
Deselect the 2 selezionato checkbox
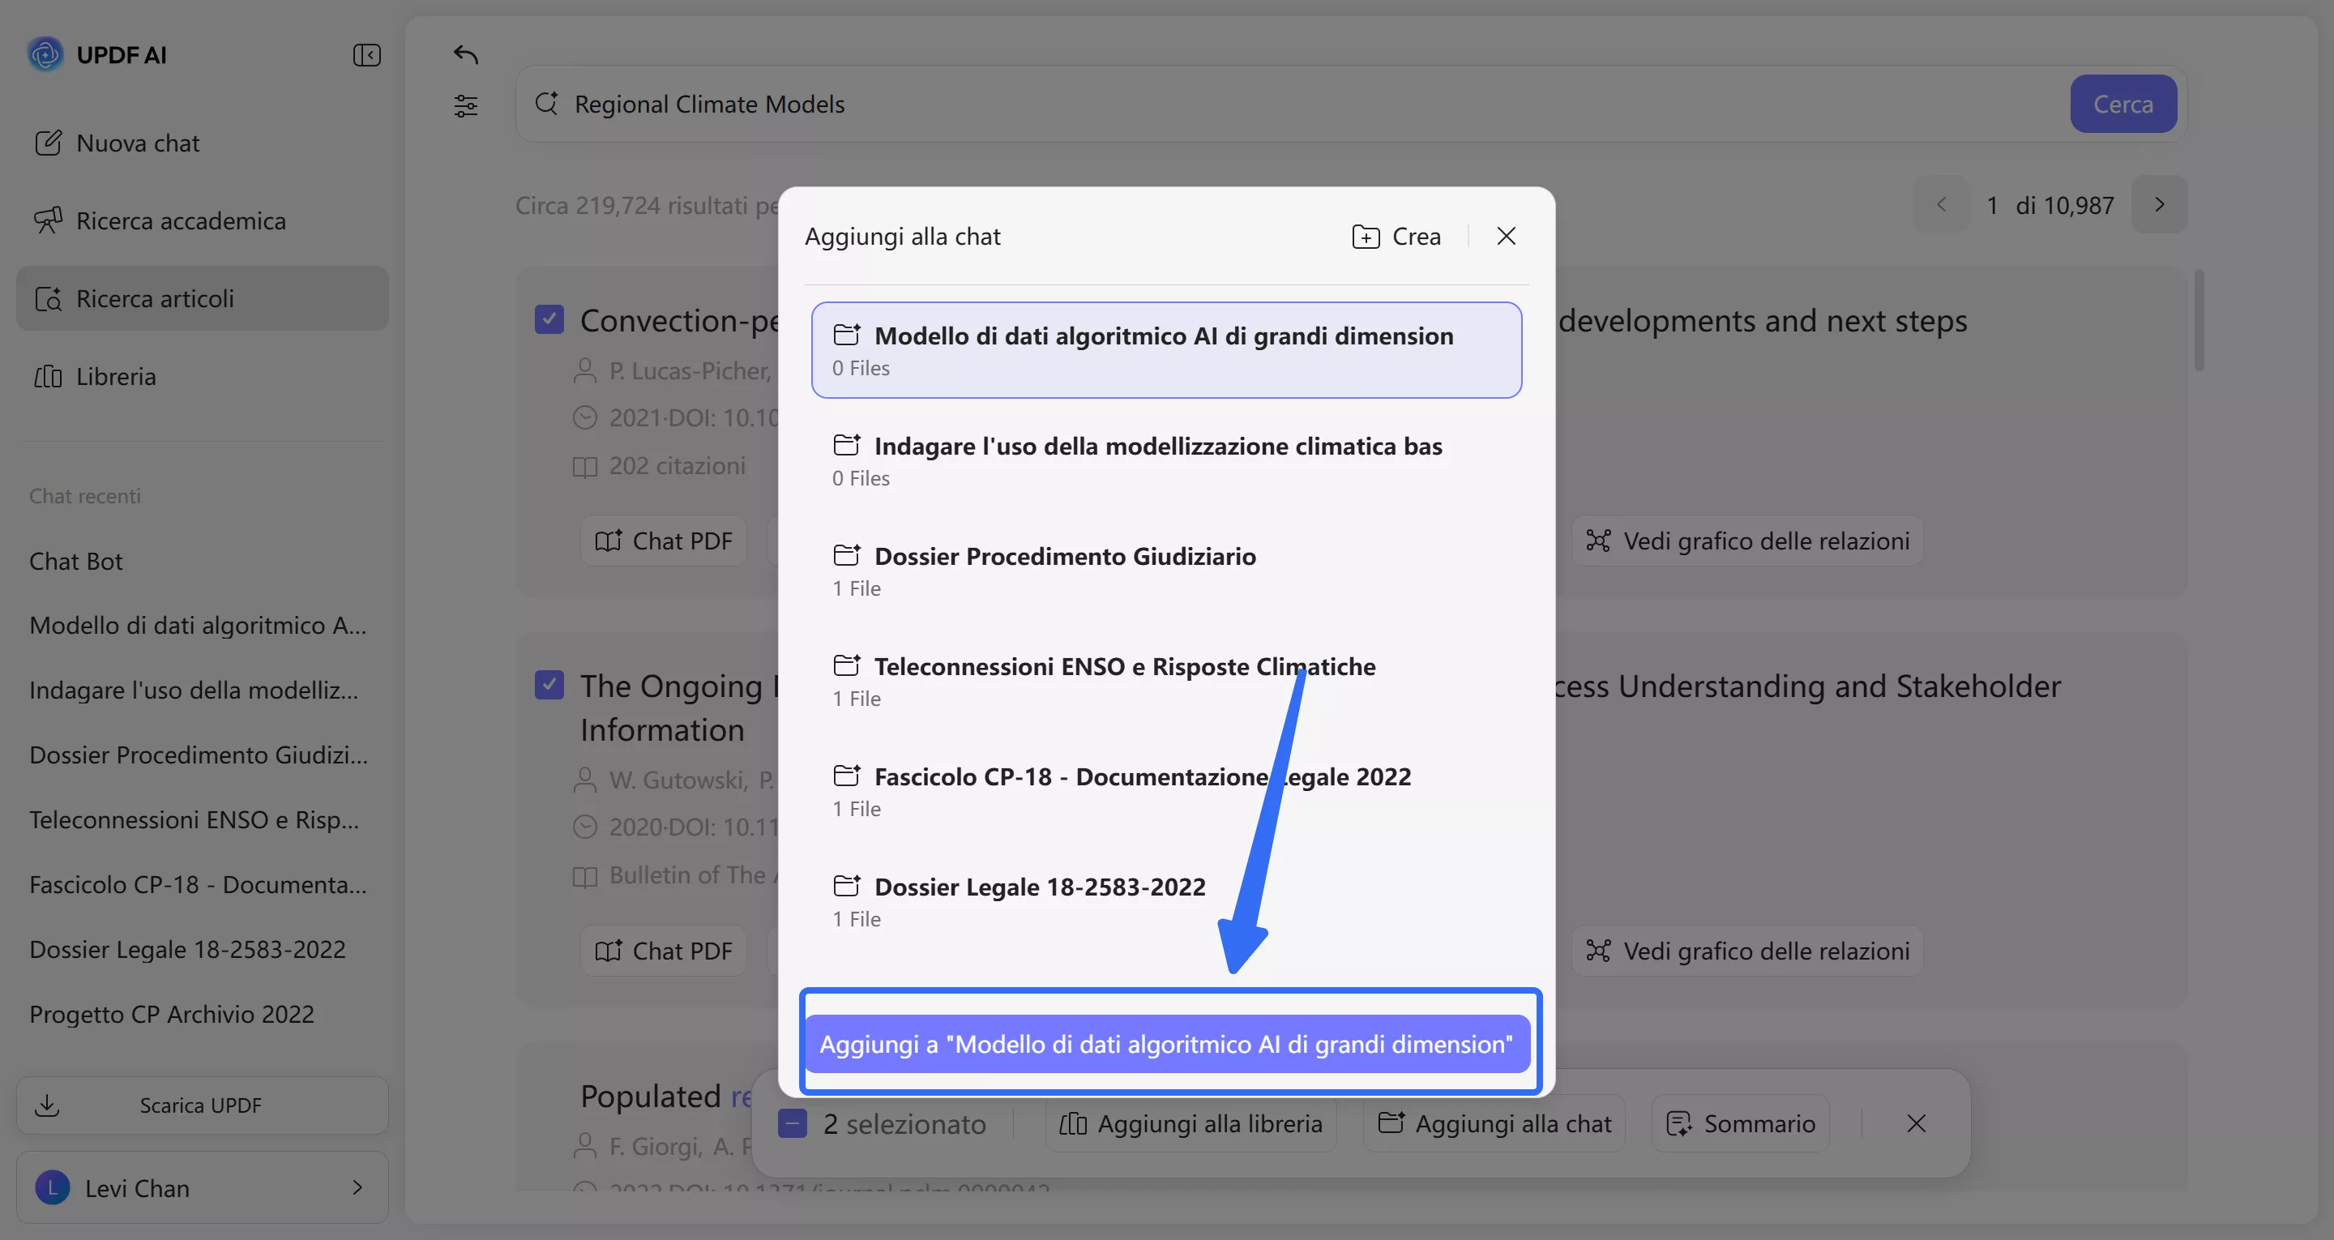point(792,1123)
